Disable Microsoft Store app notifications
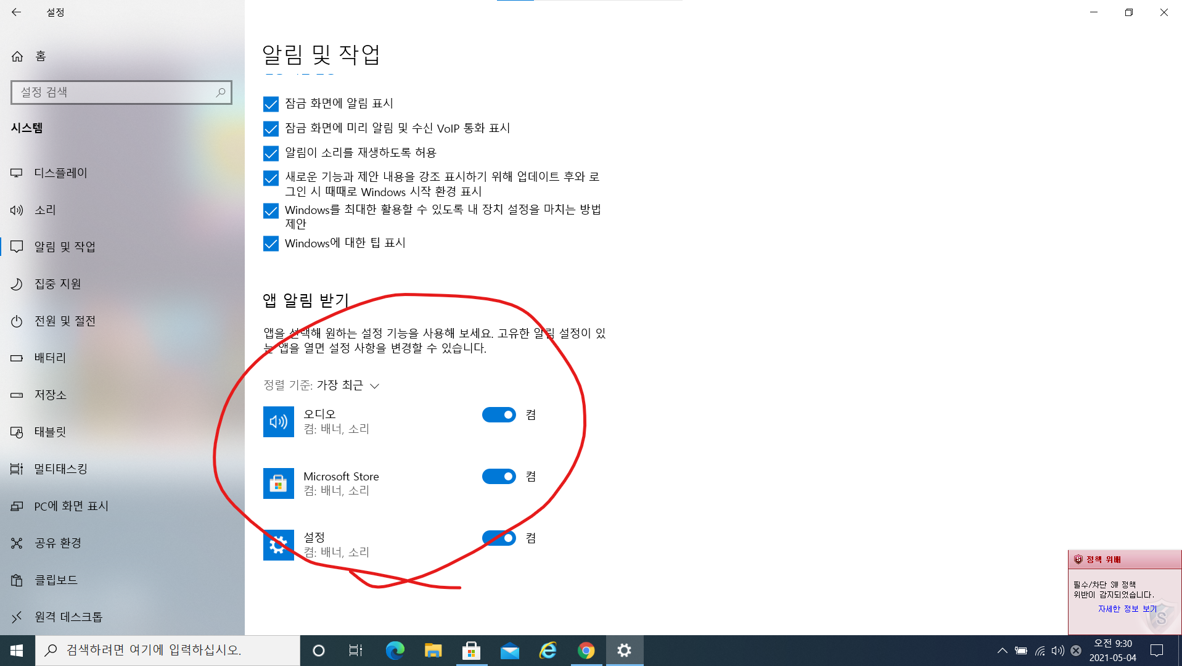This screenshot has width=1182, height=666. tap(499, 476)
